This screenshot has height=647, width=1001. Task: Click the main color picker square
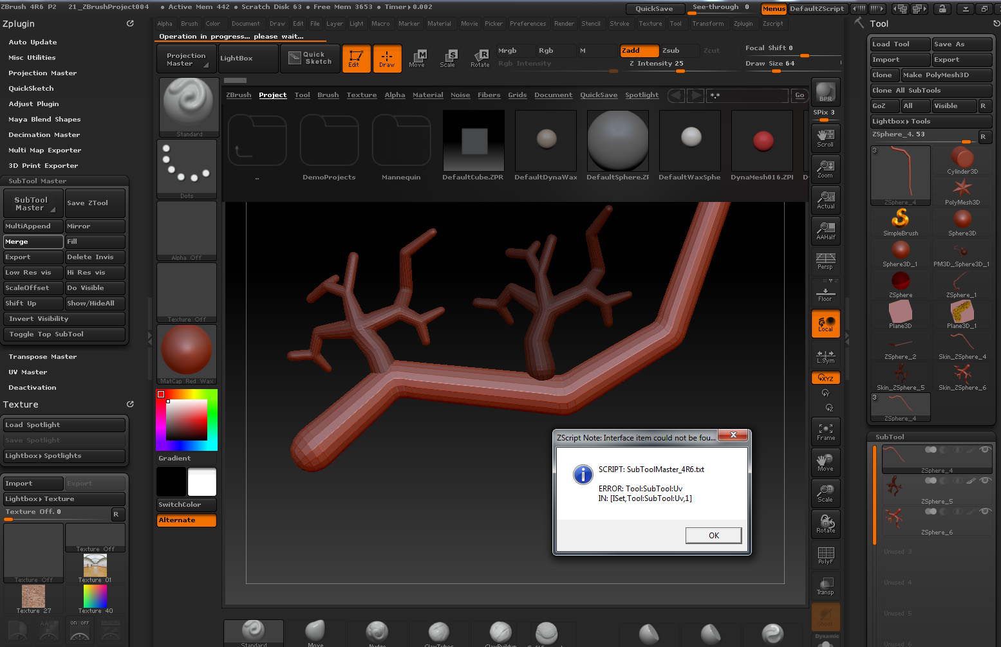pos(187,420)
